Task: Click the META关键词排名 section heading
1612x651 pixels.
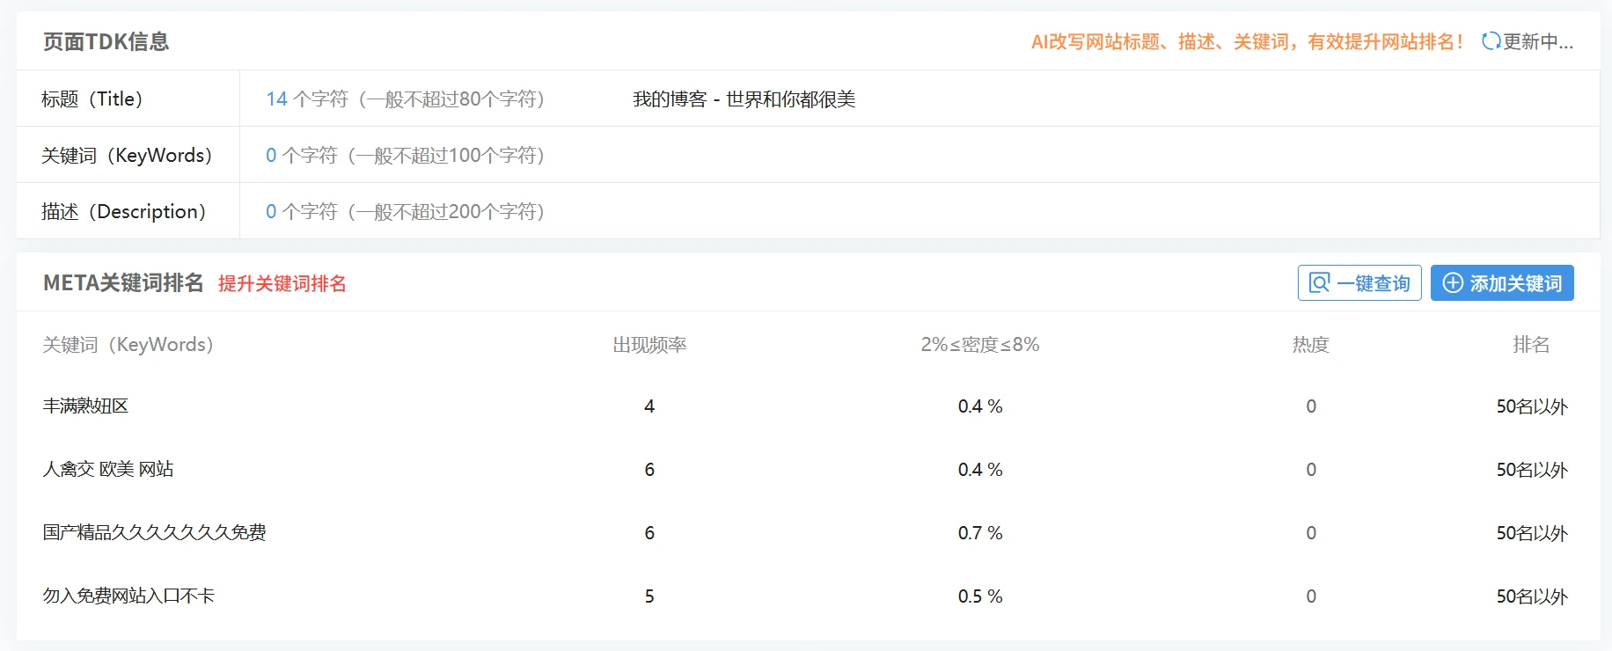Action: point(123,282)
